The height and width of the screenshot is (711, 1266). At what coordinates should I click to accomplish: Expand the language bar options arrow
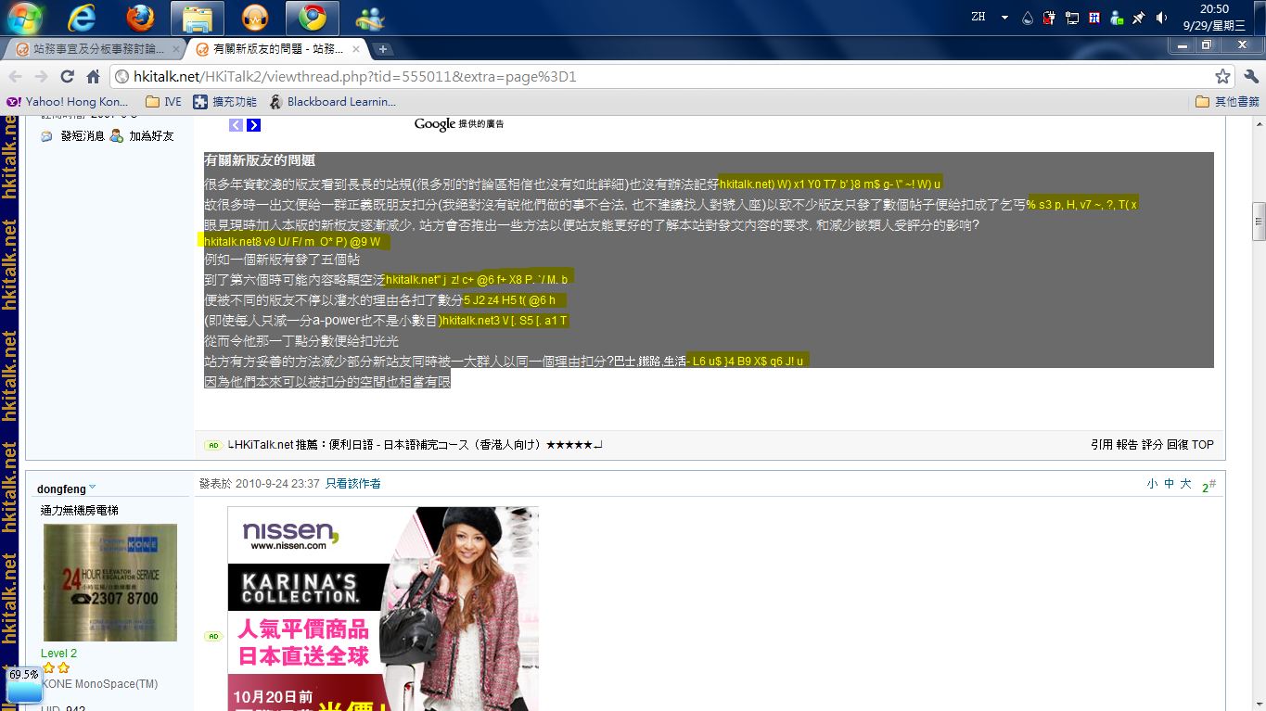tap(1004, 18)
